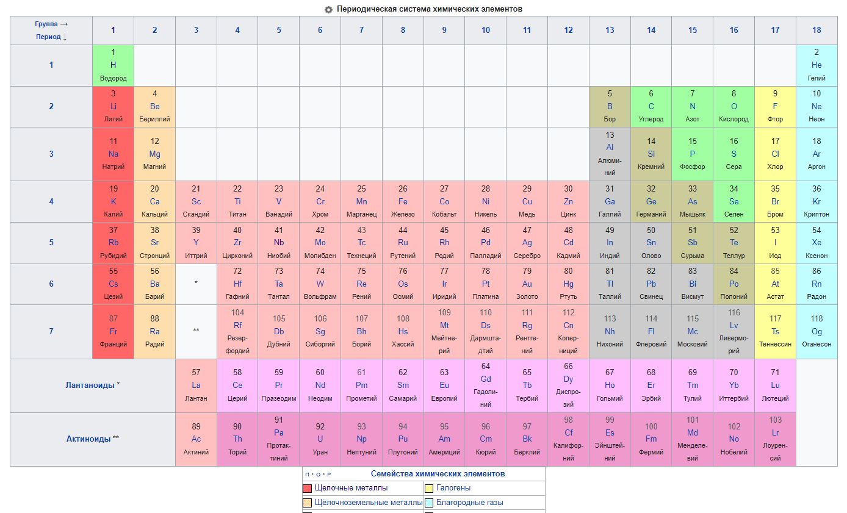Screen dimensions: 847x513
Task: Click the Cs symbol for Цезий
Action: tap(113, 284)
